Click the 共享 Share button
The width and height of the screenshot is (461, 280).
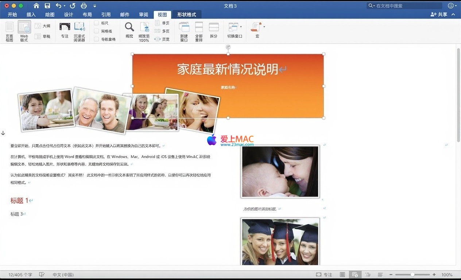[439, 15]
